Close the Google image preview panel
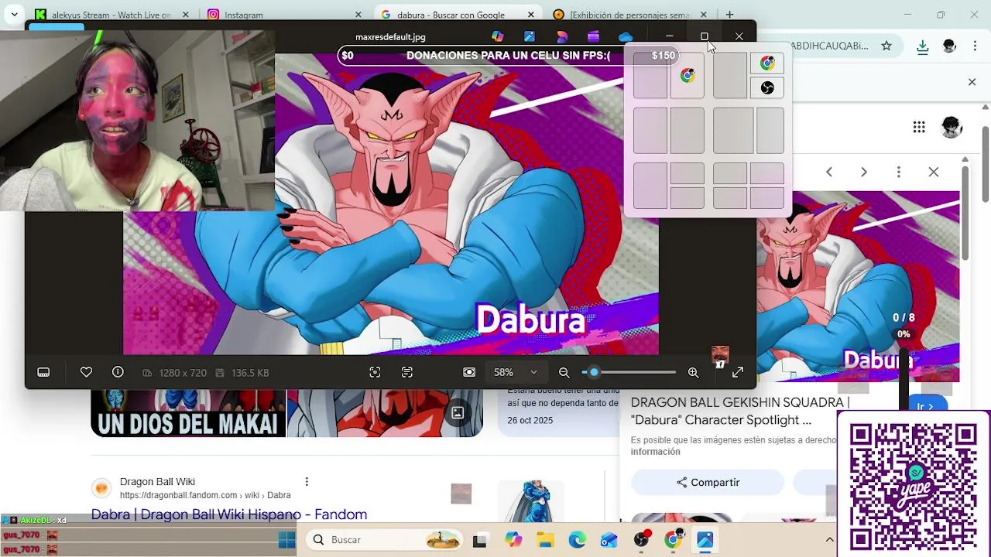This screenshot has width=991, height=557. point(934,172)
